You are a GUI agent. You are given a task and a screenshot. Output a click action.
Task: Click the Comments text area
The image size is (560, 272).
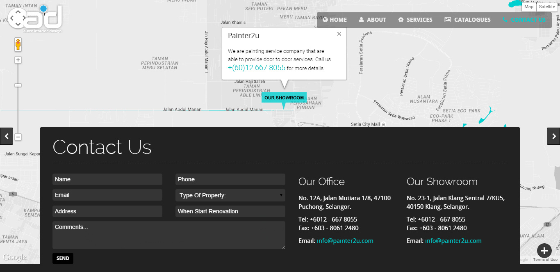pos(168,235)
